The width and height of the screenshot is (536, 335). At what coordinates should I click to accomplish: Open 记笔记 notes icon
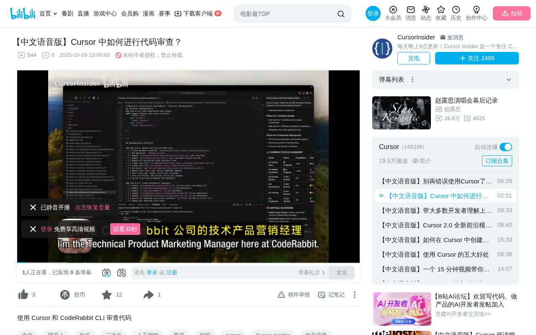[322, 295]
